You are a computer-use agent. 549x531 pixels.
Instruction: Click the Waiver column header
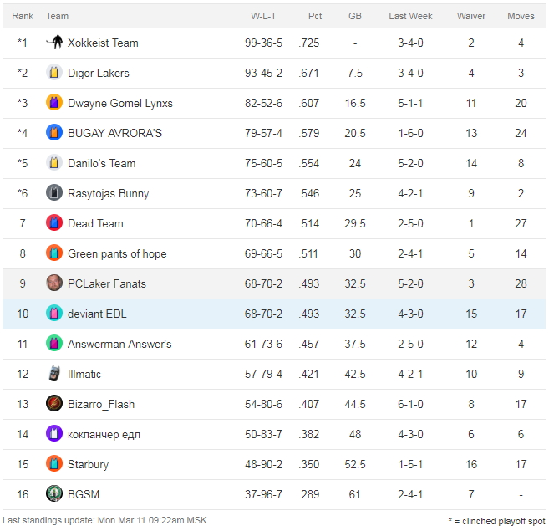click(471, 16)
